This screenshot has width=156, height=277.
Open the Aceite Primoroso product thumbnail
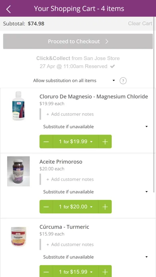pyautogui.click(x=18, y=171)
